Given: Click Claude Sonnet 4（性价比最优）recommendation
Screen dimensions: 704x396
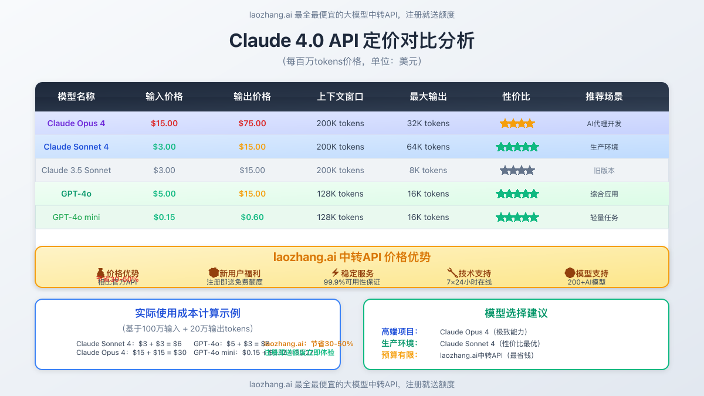Looking at the screenshot, I should [490, 344].
